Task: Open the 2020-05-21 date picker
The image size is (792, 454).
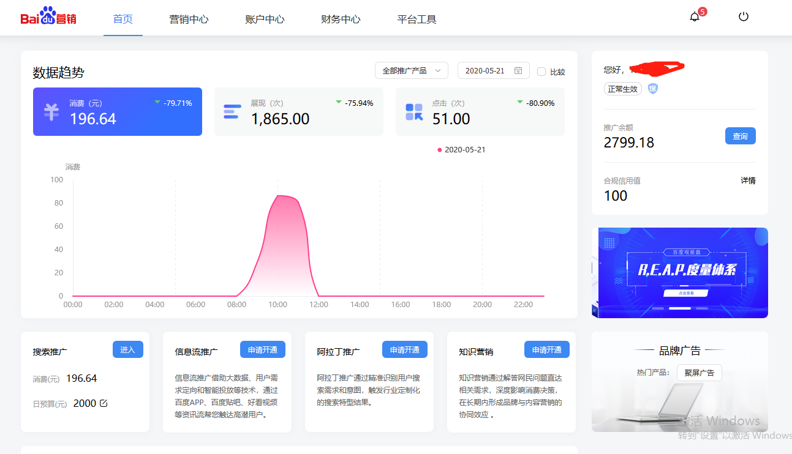Action: pyautogui.click(x=486, y=71)
